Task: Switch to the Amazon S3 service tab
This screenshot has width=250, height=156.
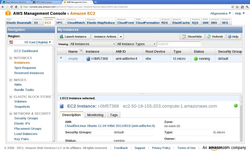Action: pos(38,21)
